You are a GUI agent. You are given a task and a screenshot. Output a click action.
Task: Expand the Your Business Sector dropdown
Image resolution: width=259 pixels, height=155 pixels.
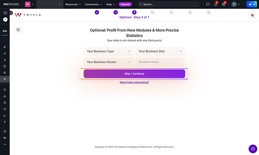point(108,62)
